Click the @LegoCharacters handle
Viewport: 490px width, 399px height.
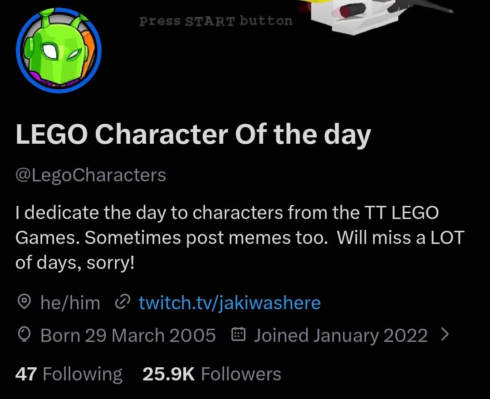[x=91, y=175]
